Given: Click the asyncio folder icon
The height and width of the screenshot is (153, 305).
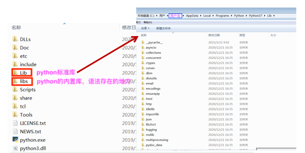Looking at the screenshot, I should pyautogui.click(x=143, y=47).
